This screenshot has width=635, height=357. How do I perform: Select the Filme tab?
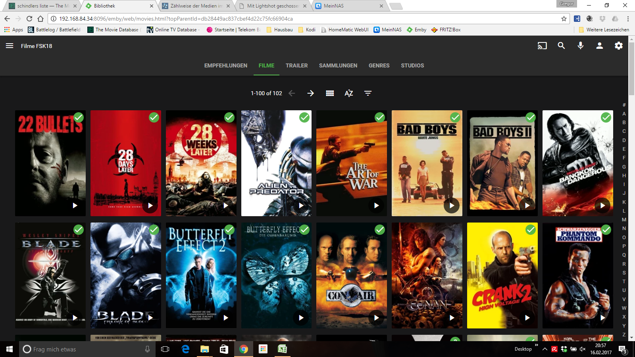266,65
